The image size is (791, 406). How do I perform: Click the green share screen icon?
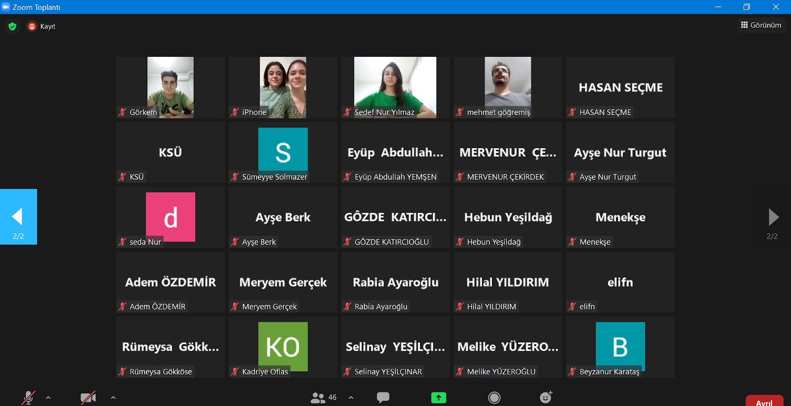click(439, 398)
